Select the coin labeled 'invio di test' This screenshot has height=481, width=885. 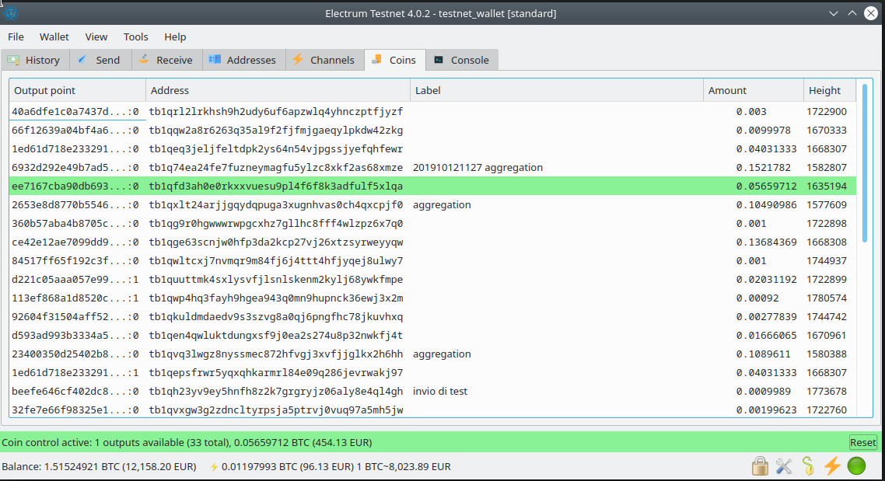(311, 391)
